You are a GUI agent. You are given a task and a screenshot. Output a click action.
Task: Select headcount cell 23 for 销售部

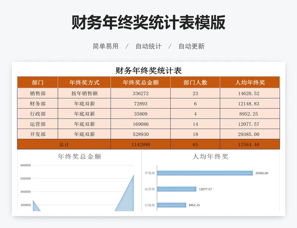(195, 93)
